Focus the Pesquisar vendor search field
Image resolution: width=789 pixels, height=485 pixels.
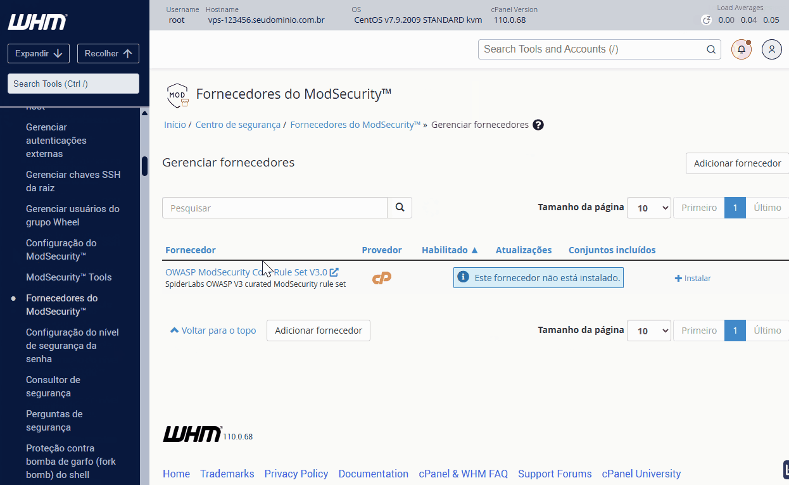(x=275, y=208)
